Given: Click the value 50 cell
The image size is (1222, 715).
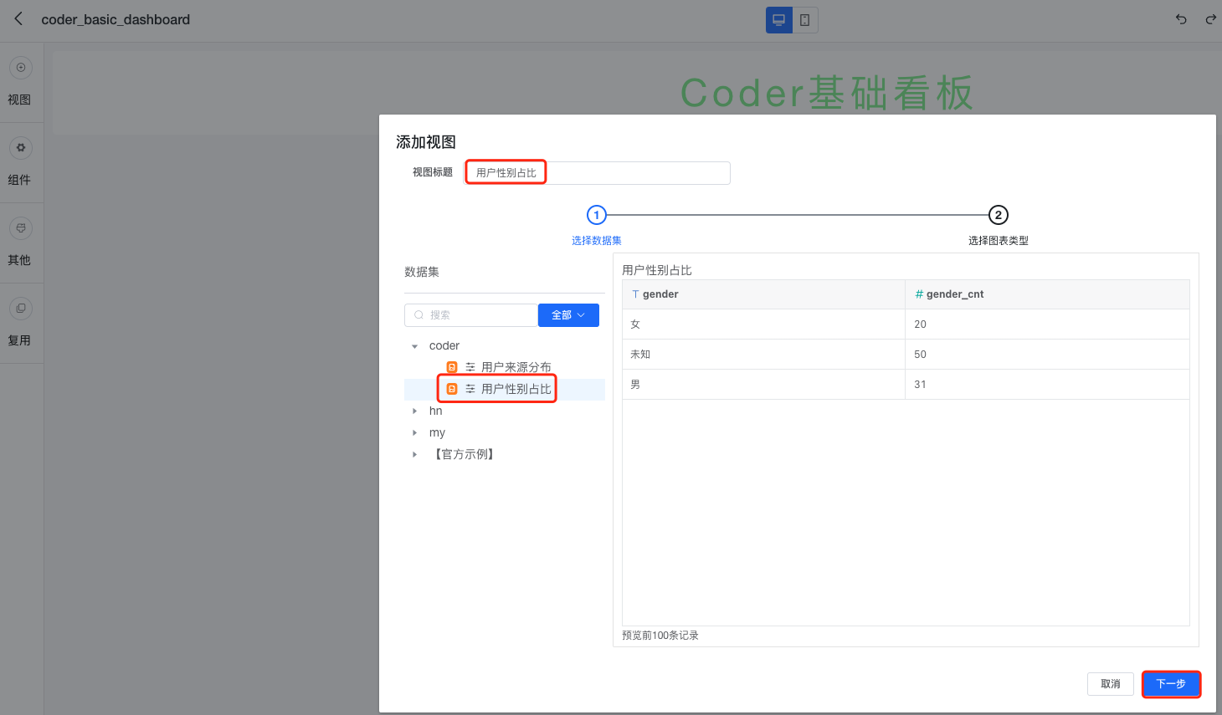Looking at the screenshot, I should [x=1047, y=355].
